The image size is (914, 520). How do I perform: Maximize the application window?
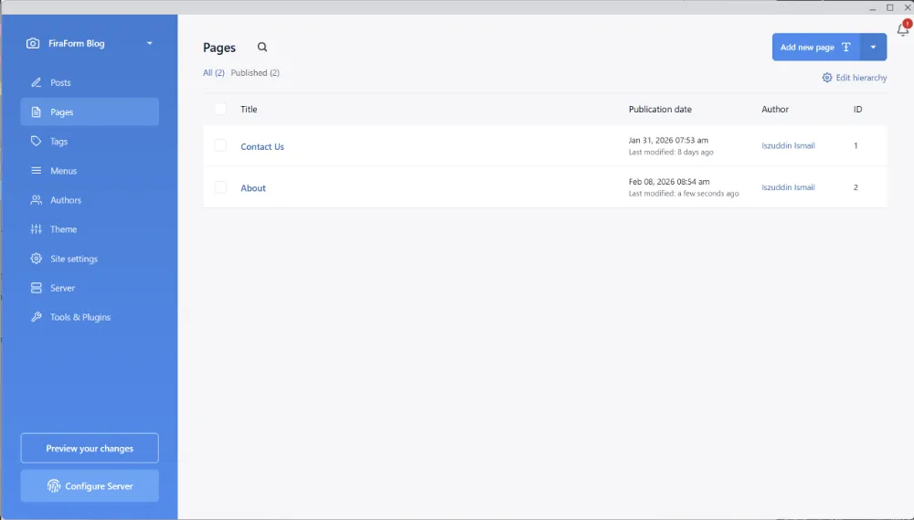[x=890, y=7]
